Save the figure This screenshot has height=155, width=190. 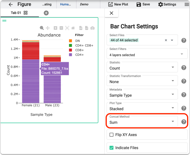click(x=143, y=4)
